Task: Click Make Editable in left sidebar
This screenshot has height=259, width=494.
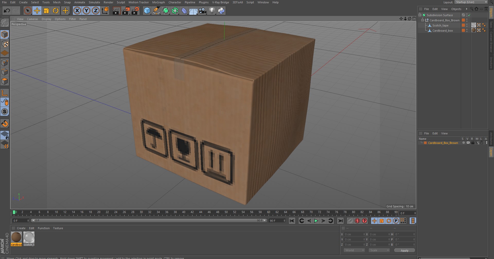Action: 5,23
